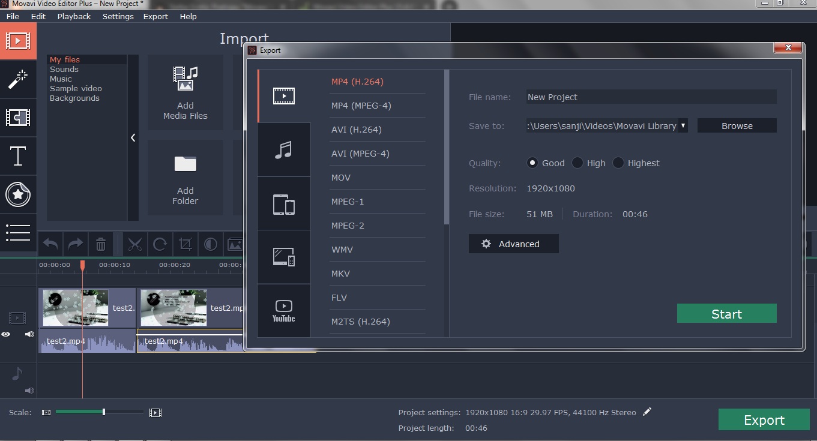The height and width of the screenshot is (441, 817).
Task: Click the Rotate clip icon
Action: [160, 244]
